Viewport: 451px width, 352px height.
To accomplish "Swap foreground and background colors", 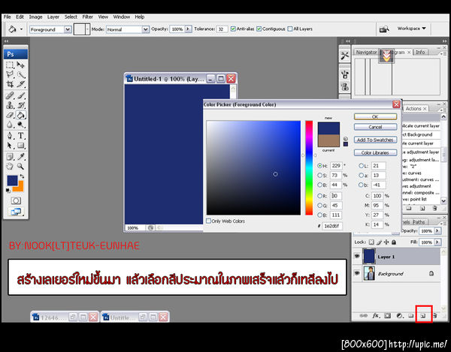I will tap(22, 176).
